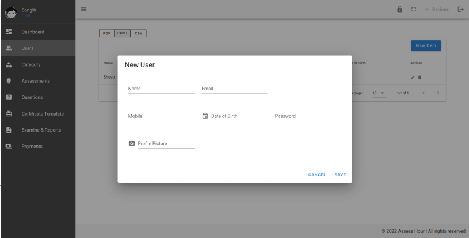Screen dimensions: 469x238
Task: Click the camera icon for Profile Picture
Action: point(132,143)
